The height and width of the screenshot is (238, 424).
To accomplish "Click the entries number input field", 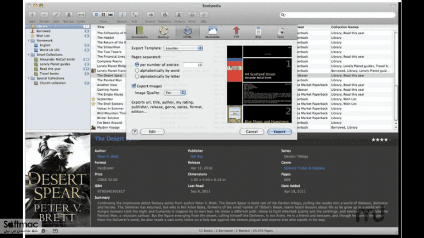I will pyautogui.click(x=193, y=65).
